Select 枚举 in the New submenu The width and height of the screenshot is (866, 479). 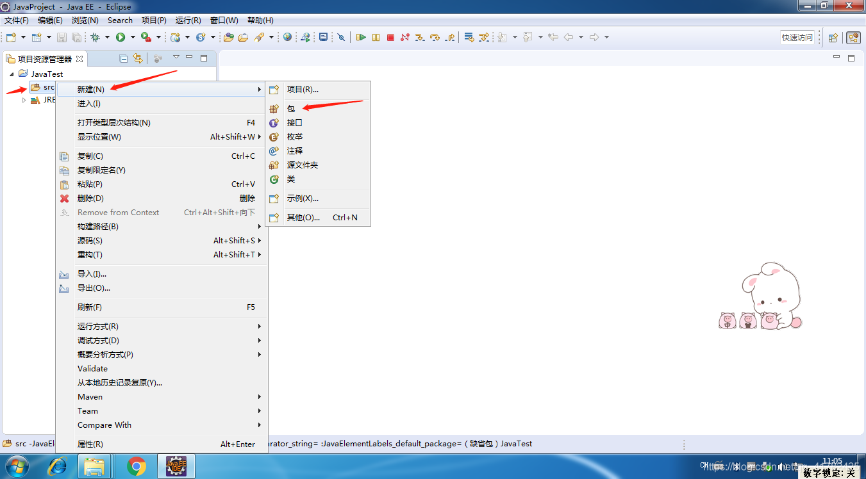[318, 137]
